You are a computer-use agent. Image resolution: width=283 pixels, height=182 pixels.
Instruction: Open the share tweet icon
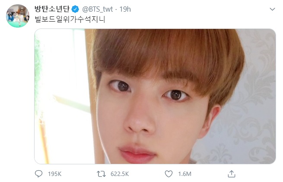232,173
